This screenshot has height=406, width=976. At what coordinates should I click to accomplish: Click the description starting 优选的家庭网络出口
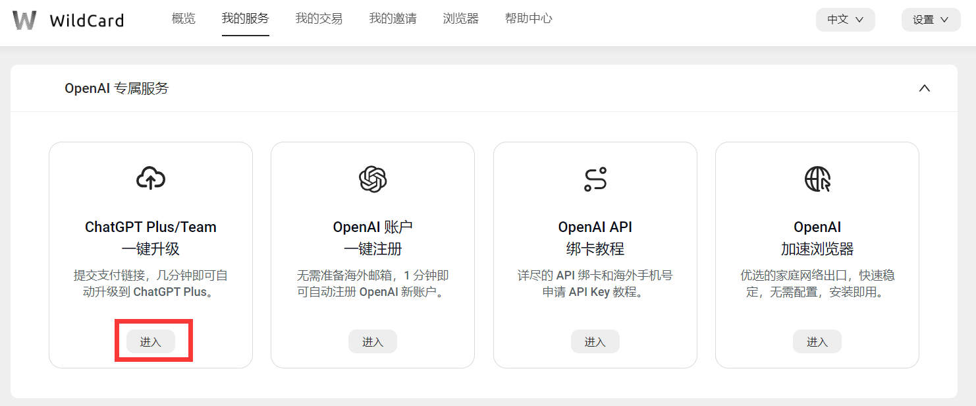pyautogui.click(x=817, y=283)
